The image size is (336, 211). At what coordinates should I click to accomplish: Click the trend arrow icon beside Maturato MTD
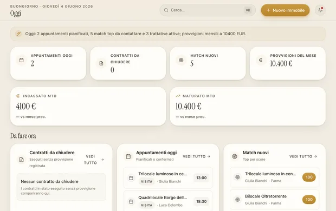click(178, 96)
